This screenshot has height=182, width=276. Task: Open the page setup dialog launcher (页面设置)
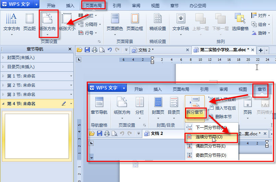pos(99,42)
